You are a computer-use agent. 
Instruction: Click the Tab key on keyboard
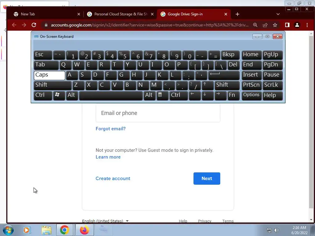46,65
